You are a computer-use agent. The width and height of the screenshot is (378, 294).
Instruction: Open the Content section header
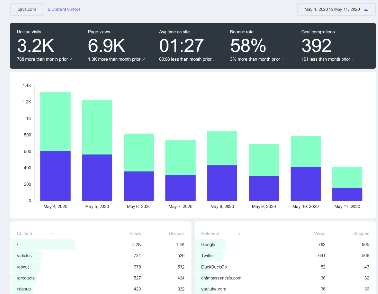tap(24, 234)
